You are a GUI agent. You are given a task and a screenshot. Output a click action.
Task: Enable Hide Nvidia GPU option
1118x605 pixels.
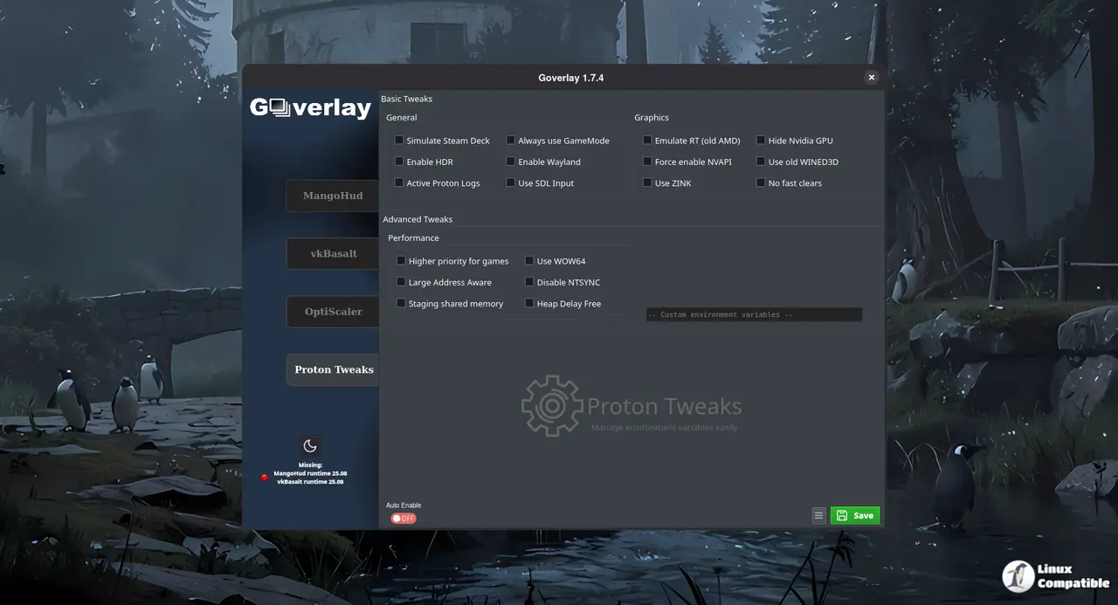761,141
